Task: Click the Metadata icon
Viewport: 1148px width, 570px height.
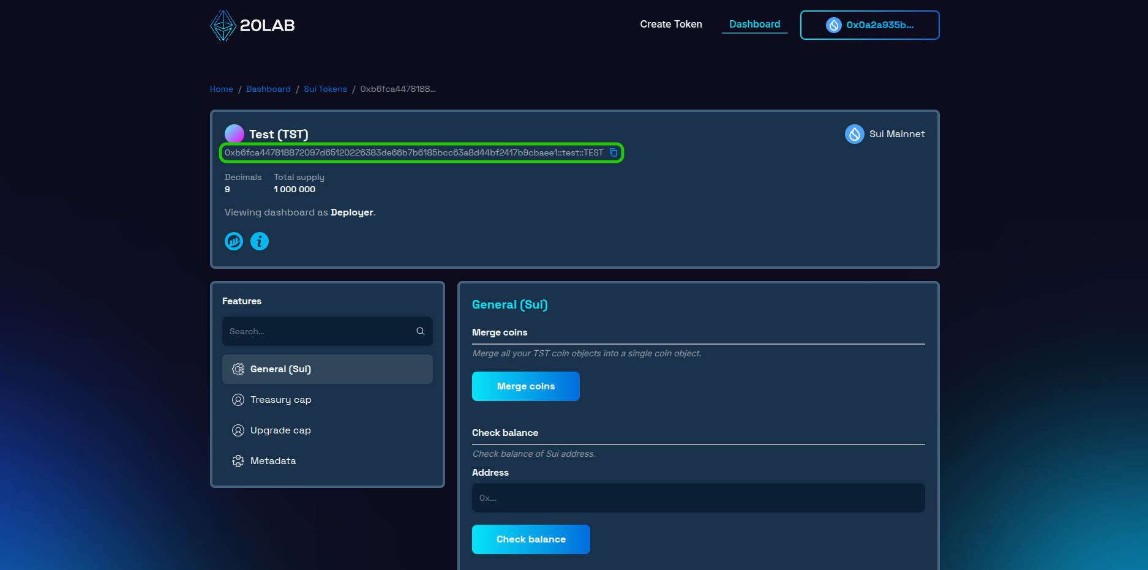Action: (238, 461)
